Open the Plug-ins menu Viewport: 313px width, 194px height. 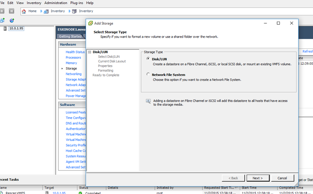[x=76, y=3]
